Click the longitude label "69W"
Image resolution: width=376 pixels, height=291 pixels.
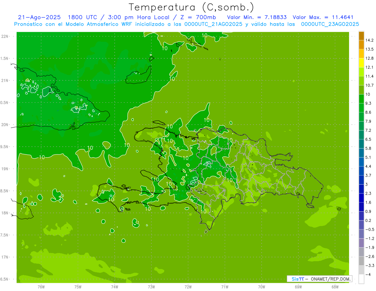298,287
